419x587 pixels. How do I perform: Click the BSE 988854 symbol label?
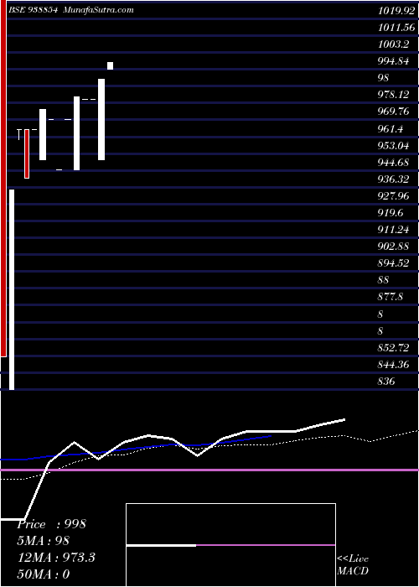point(32,10)
